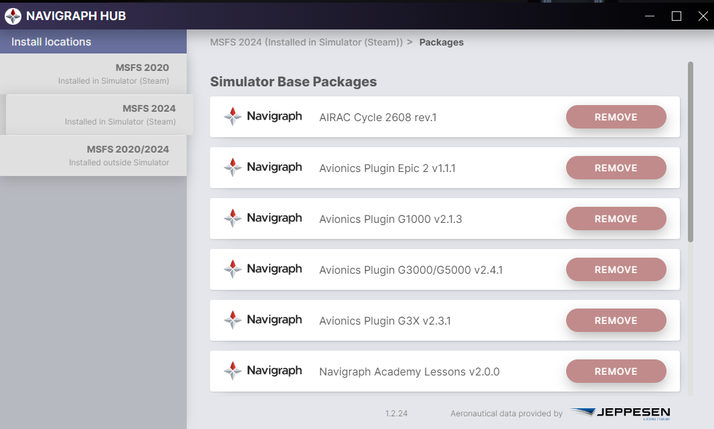Click the Jeppesen logo in footer
The image size is (714, 429).
click(620, 413)
